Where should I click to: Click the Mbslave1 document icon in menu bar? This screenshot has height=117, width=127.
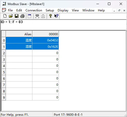point(4,10)
